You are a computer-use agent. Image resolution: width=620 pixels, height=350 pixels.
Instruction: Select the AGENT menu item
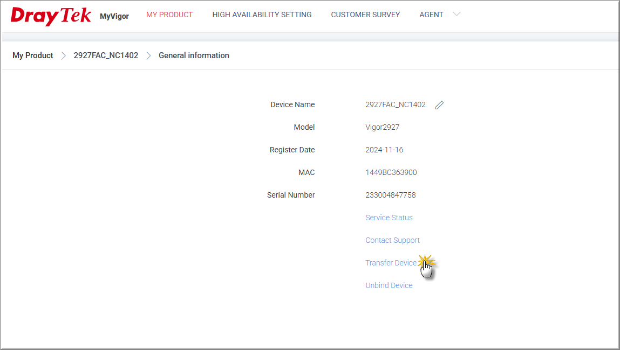point(431,15)
